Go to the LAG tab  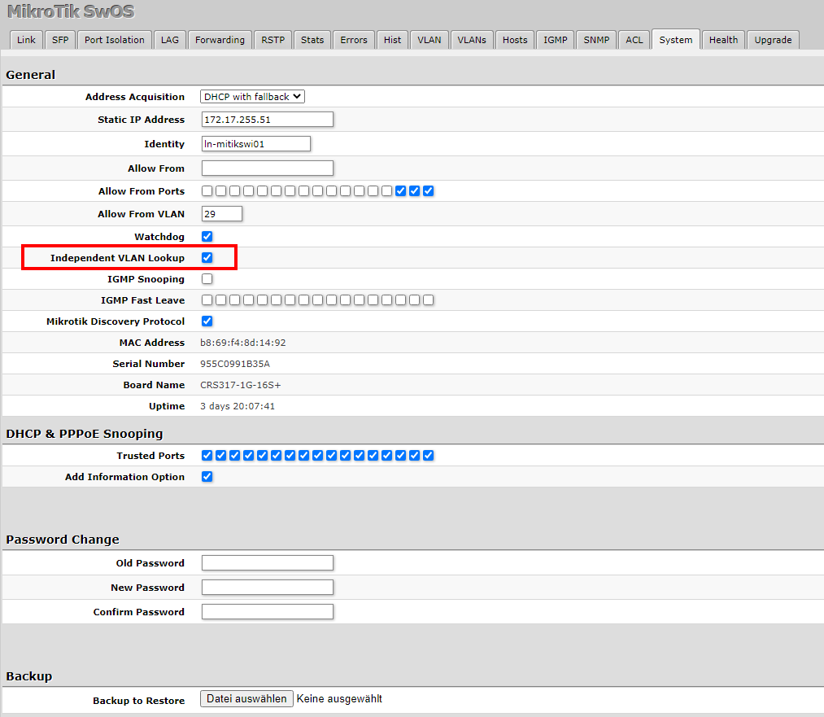pyautogui.click(x=170, y=40)
